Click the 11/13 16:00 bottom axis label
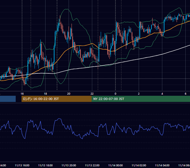 [x=22, y=165]
